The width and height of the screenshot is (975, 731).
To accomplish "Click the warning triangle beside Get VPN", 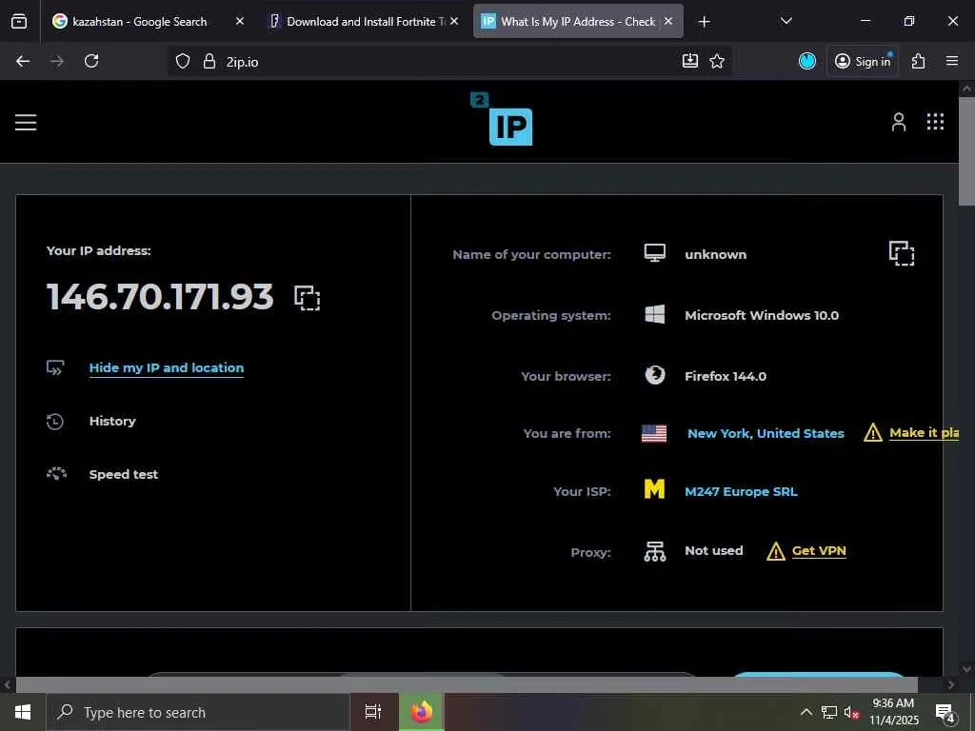I will click(x=776, y=551).
